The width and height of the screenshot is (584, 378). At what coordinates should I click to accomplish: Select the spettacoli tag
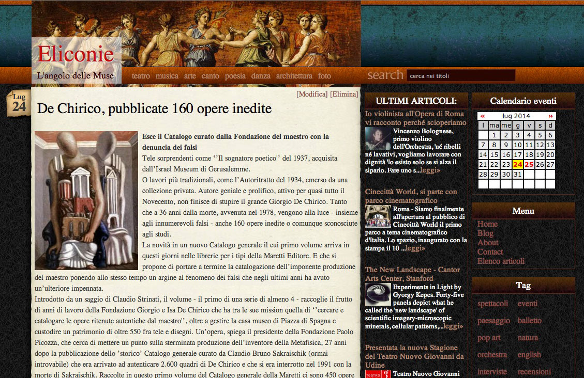pyautogui.click(x=493, y=304)
